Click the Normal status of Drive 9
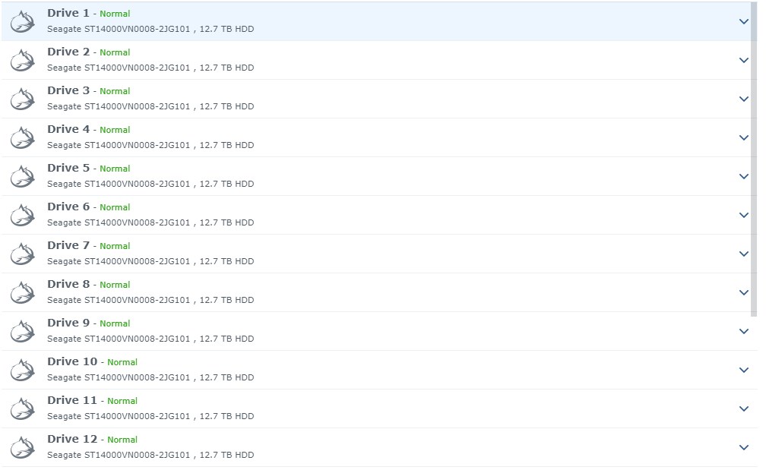This screenshot has height=470, width=766. tap(115, 323)
